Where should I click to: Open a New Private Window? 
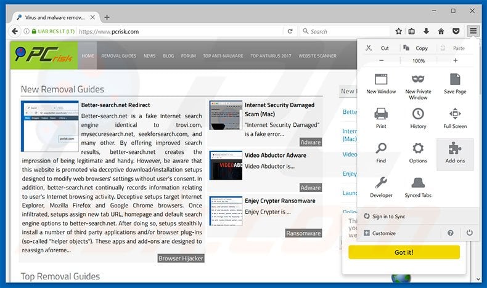[418, 87]
